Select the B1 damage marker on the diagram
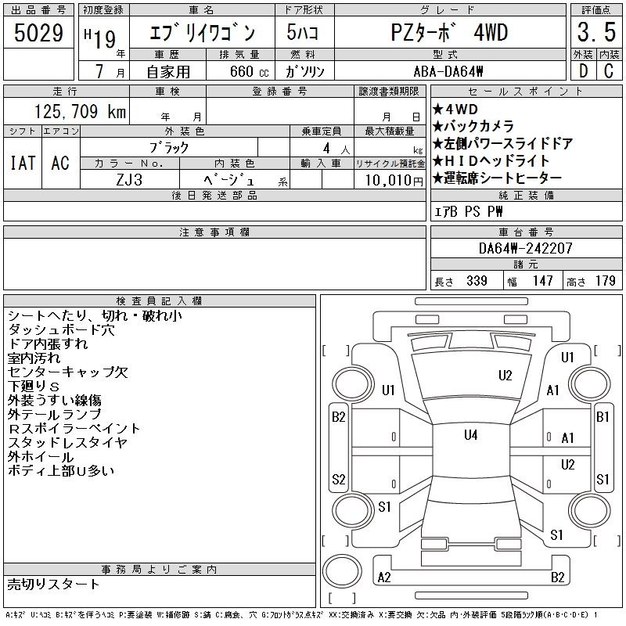Viewport: 626px width, 626px height. click(x=603, y=417)
